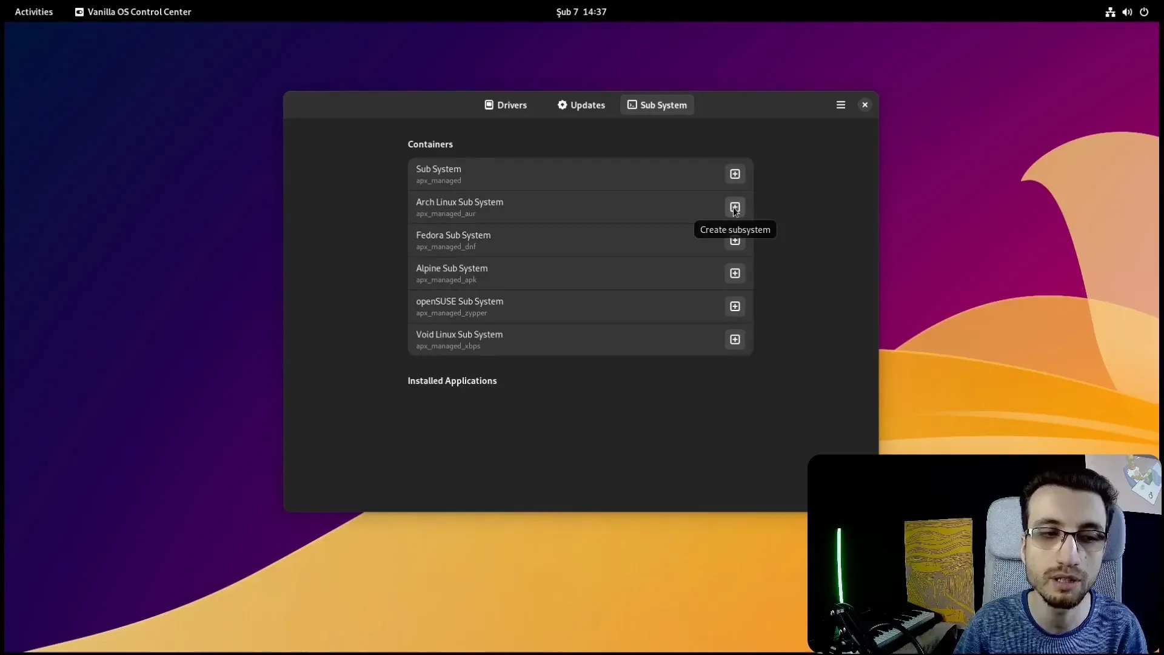
Task: Create the openSUSE Sub System container
Action: [735, 306]
